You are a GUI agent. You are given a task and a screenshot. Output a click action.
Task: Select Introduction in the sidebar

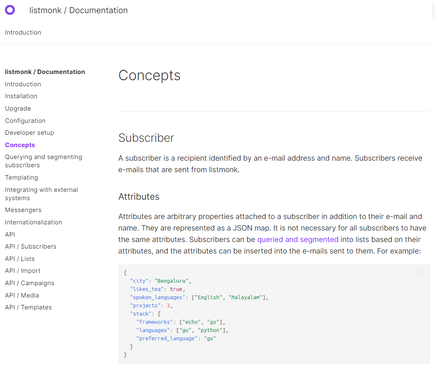[x=23, y=84]
